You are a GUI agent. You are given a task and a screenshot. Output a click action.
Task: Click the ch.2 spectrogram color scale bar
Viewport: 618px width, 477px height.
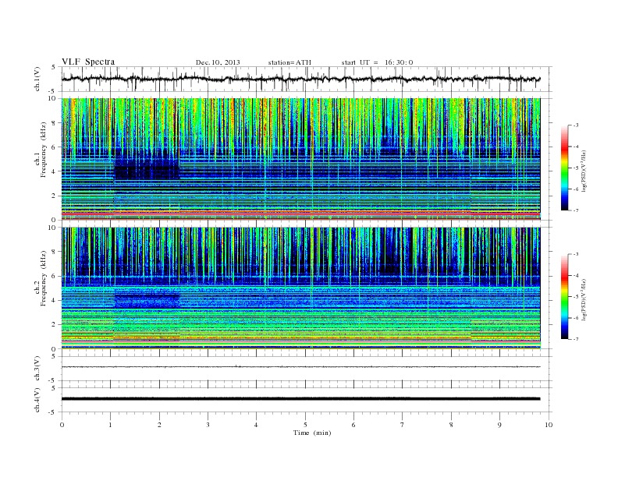point(564,297)
